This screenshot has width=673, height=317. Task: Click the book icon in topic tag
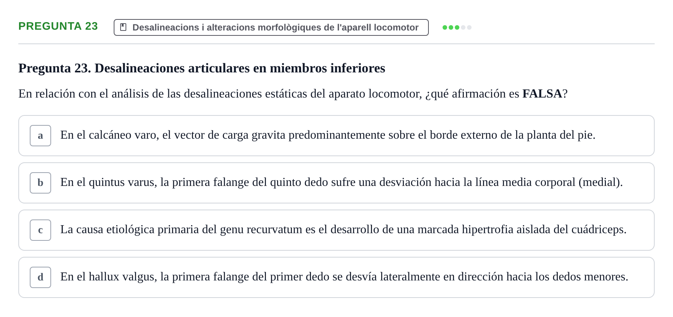coord(123,27)
